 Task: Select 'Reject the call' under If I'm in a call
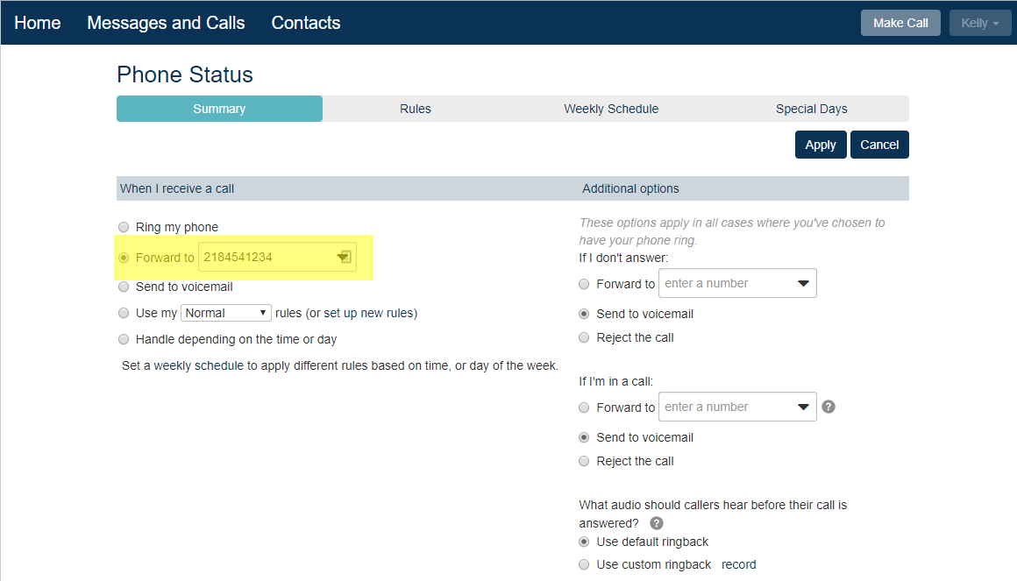coord(585,461)
